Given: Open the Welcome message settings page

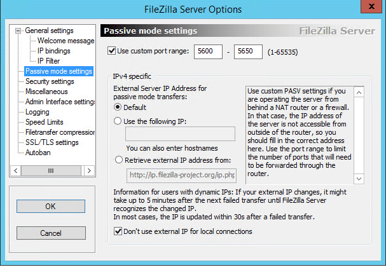Looking at the screenshot, I should pos(65,41).
